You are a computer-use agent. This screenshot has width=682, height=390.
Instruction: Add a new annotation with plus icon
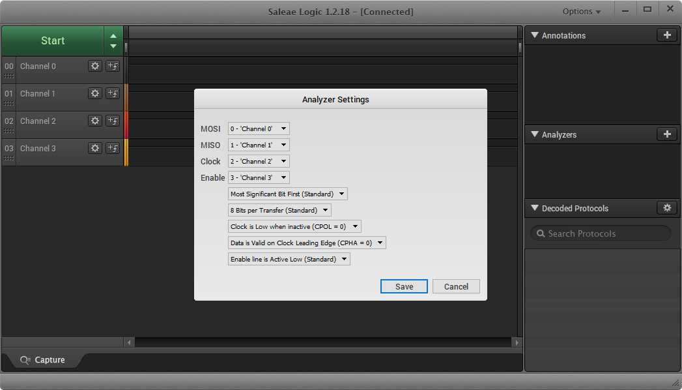[666, 35]
